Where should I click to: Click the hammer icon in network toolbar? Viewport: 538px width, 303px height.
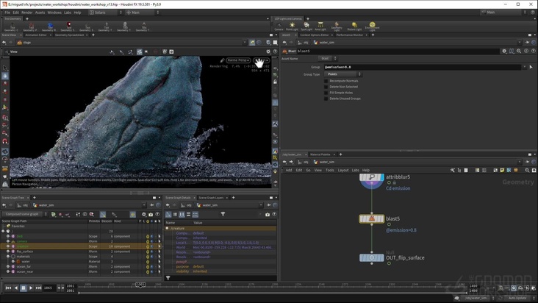tap(452, 170)
